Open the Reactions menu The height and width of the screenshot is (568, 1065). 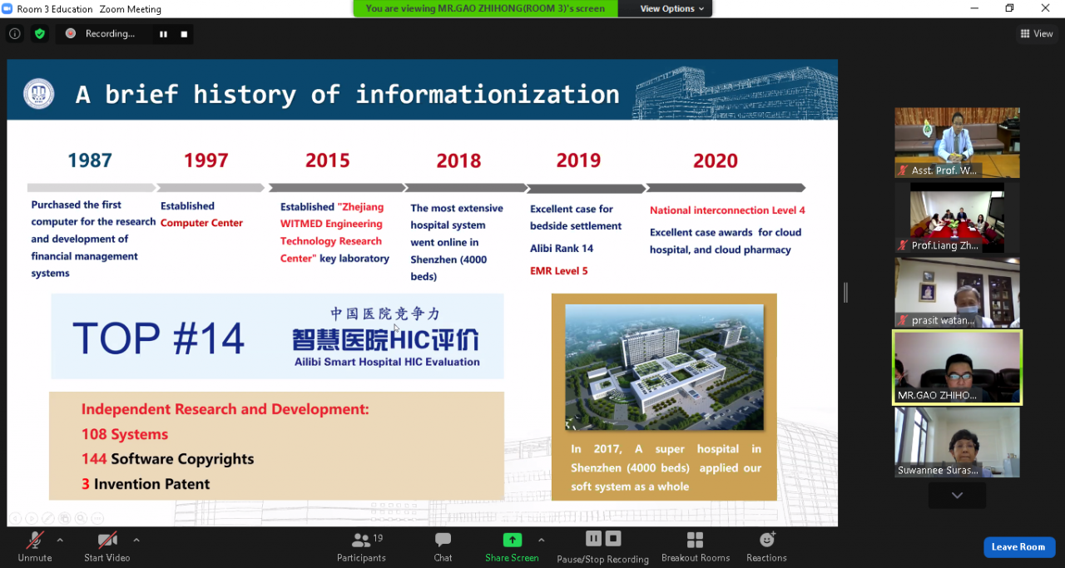(x=766, y=546)
